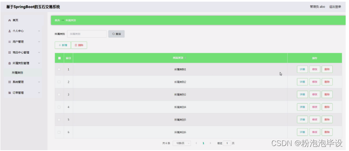Click 删除 for row 所属类别1
Image resolution: width=349 pixels, height=151 pixels.
[x=327, y=69]
